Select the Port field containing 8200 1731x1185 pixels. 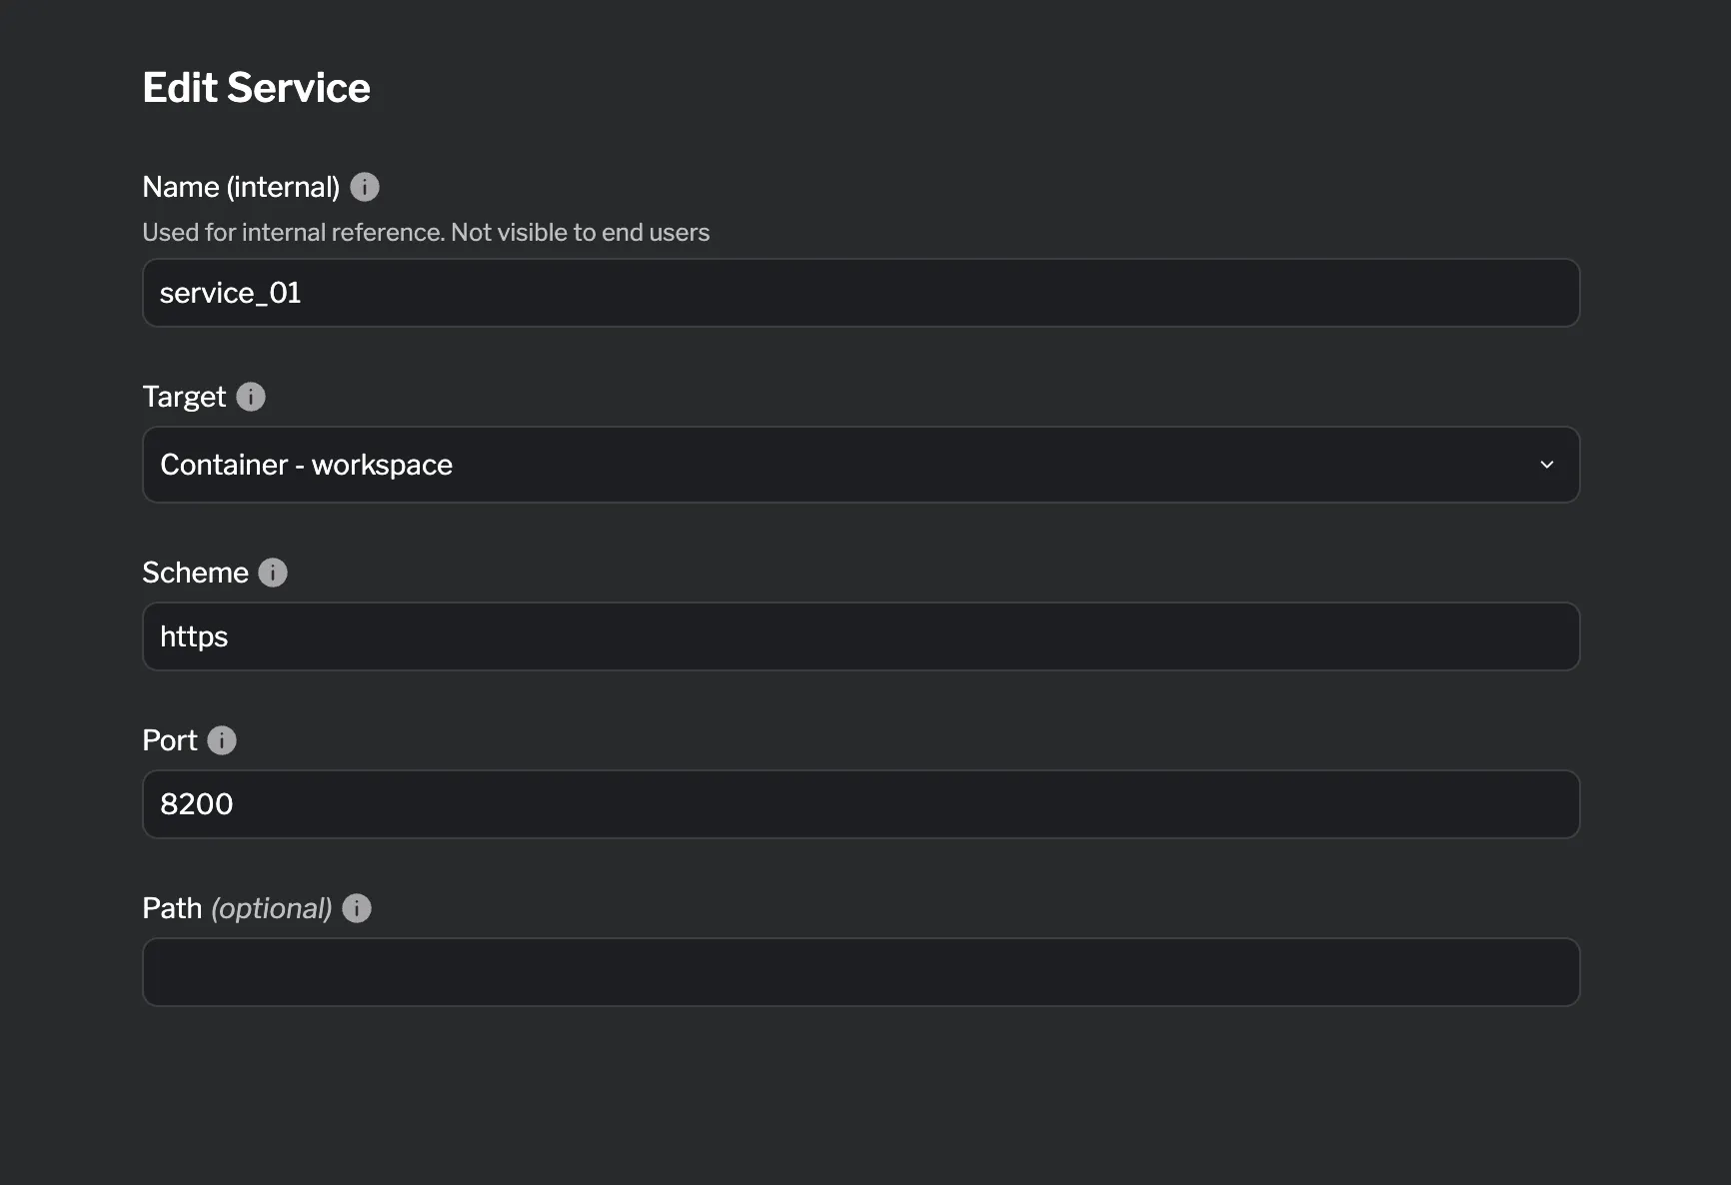[860, 804]
